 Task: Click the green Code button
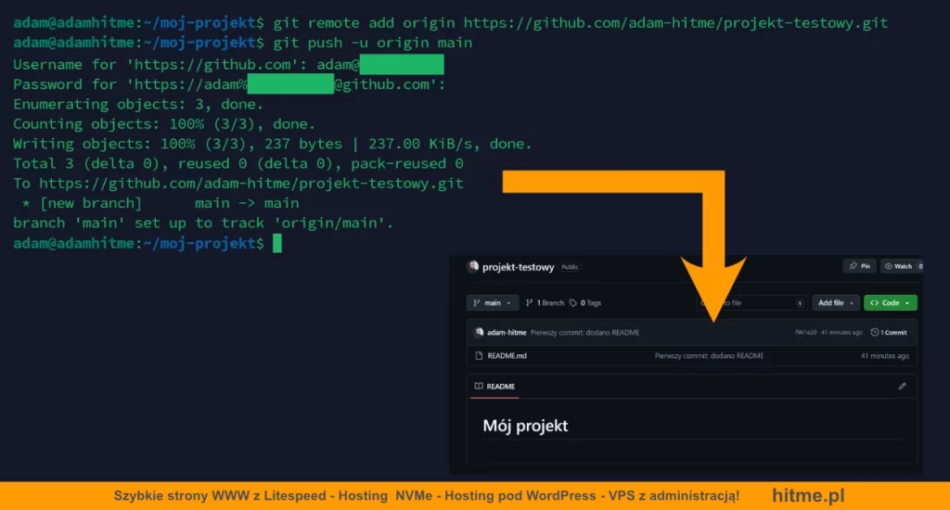click(x=890, y=303)
